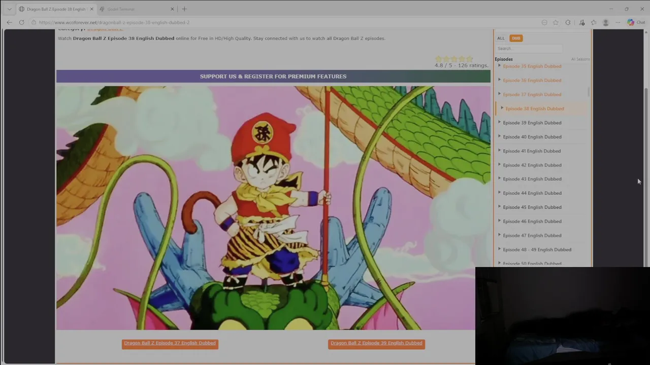Click the main page vertical scrollbar

pyautogui.click(x=646, y=176)
